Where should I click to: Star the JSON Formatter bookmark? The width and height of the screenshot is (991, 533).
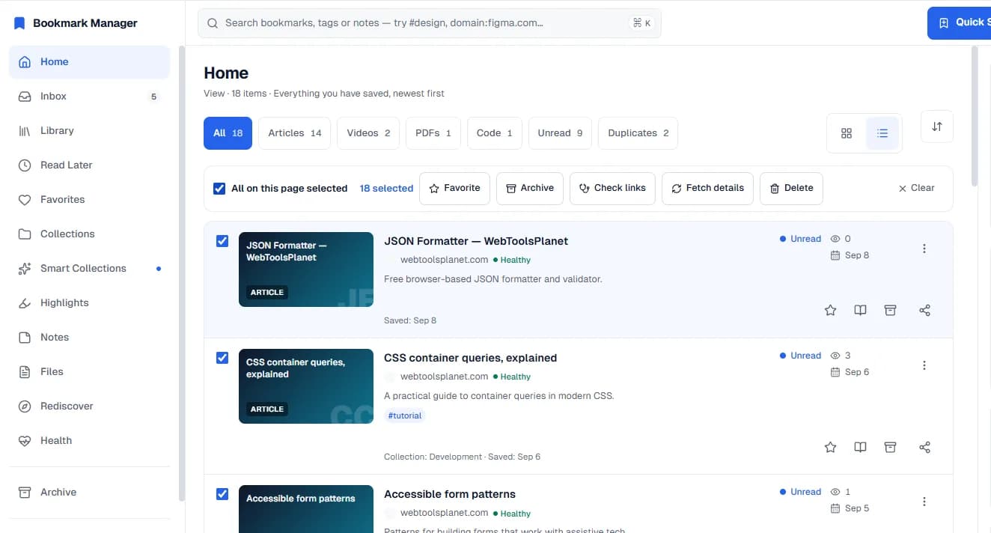[830, 310]
